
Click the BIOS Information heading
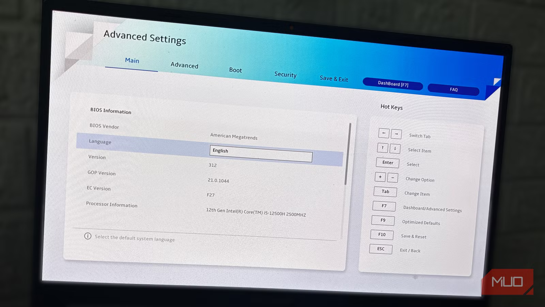111,111
